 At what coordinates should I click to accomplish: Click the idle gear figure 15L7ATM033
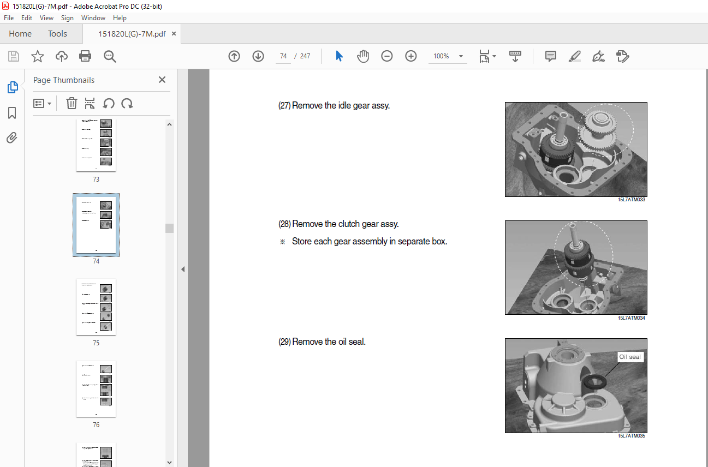576,149
